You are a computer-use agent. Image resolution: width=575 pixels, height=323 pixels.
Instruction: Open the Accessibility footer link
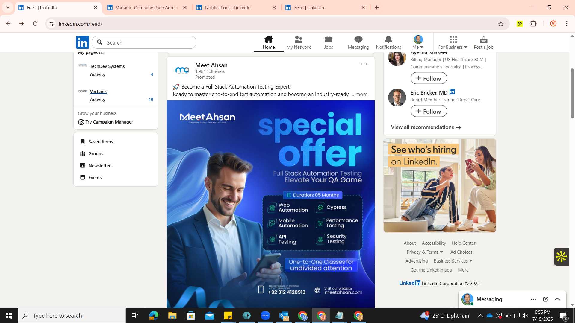tap(434, 243)
